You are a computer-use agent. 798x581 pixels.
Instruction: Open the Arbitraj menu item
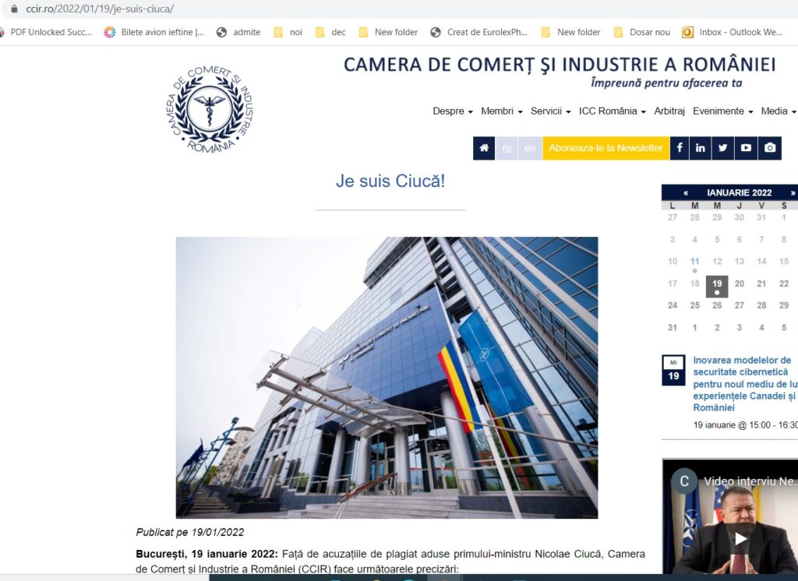669,111
